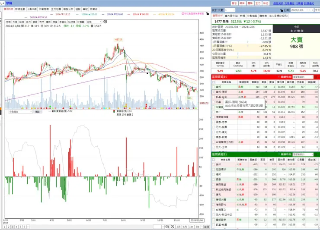Image resolution: width=320 pixels, height=230 pixels.
Task: Click the search magnifier icon at top-left
Action: click(x=1, y=3)
